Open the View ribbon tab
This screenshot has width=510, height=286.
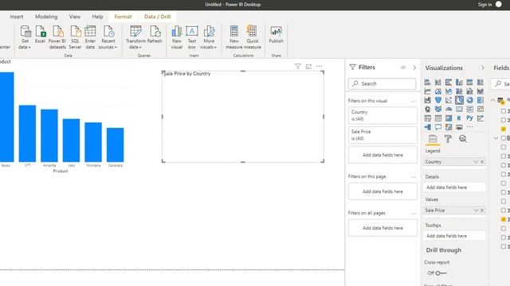pos(74,17)
